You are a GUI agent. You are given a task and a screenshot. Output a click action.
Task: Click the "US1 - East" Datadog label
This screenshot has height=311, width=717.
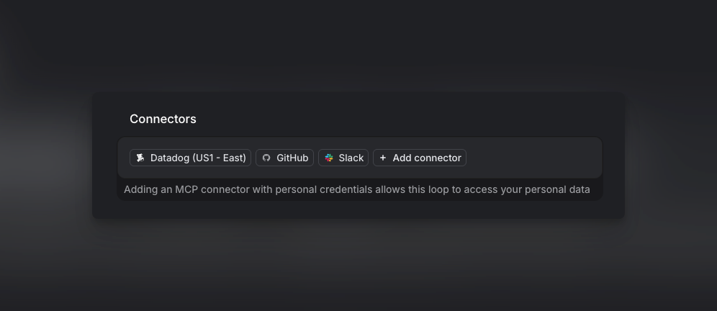coord(219,158)
